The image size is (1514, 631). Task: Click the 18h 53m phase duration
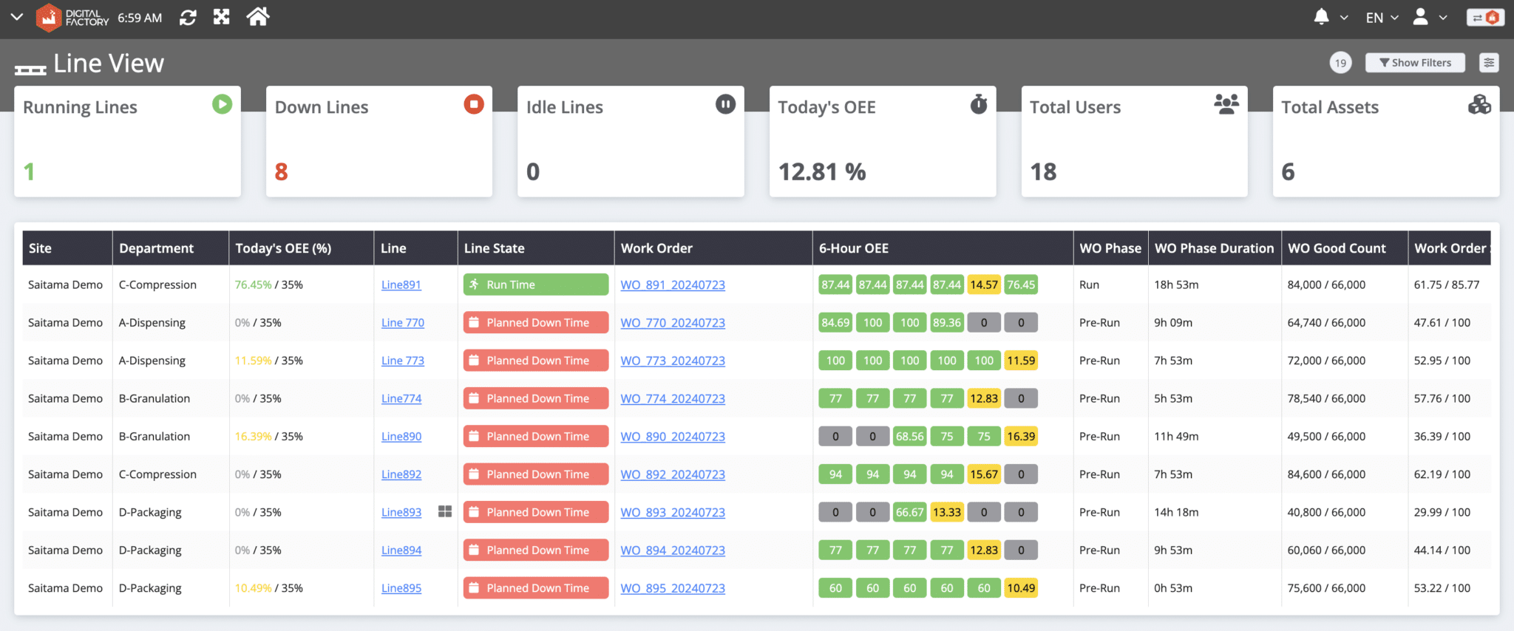1176,285
